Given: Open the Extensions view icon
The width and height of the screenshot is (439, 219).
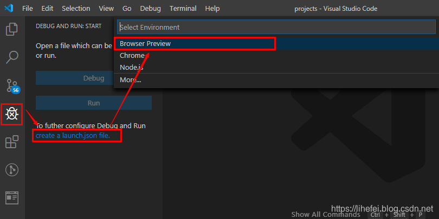Looking at the screenshot, I should coord(12,142).
